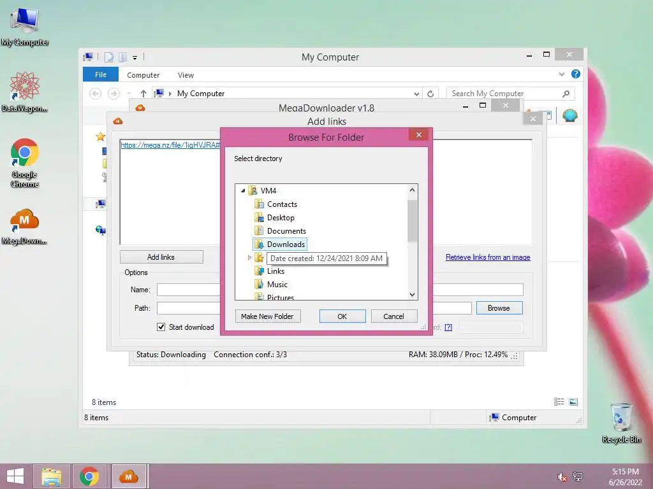The image size is (653, 489).
Task: Open the View ribbon tab
Action: 186,75
